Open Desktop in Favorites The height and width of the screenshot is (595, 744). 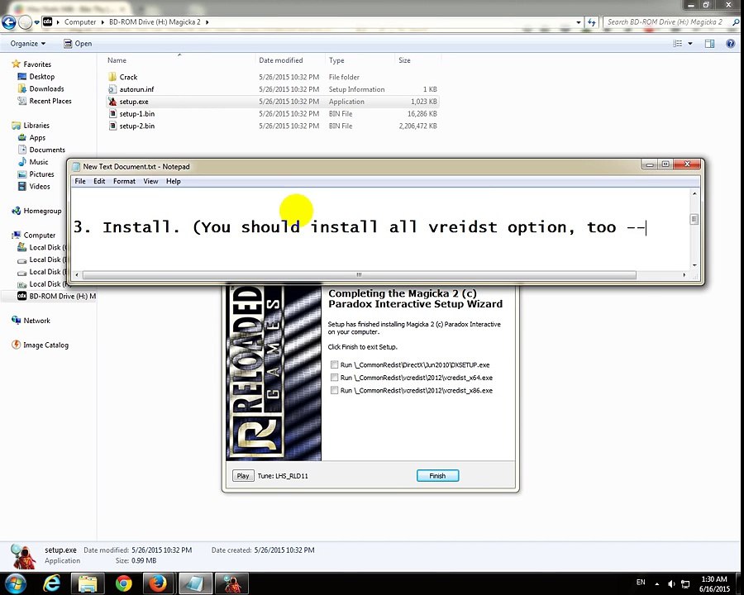[42, 76]
